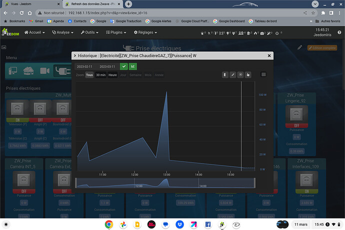Toggle the chart tracking settings icon
The width and height of the screenshot is (345, 230).
click(x=240, y=75)
